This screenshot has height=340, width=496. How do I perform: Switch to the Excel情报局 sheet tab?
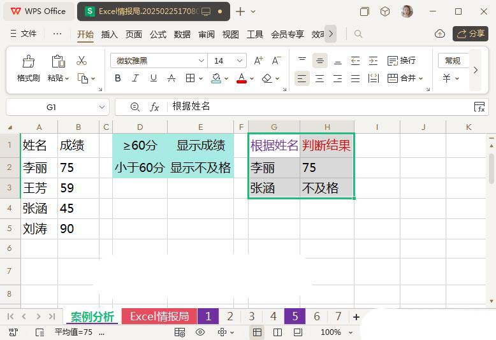(159, 316)
